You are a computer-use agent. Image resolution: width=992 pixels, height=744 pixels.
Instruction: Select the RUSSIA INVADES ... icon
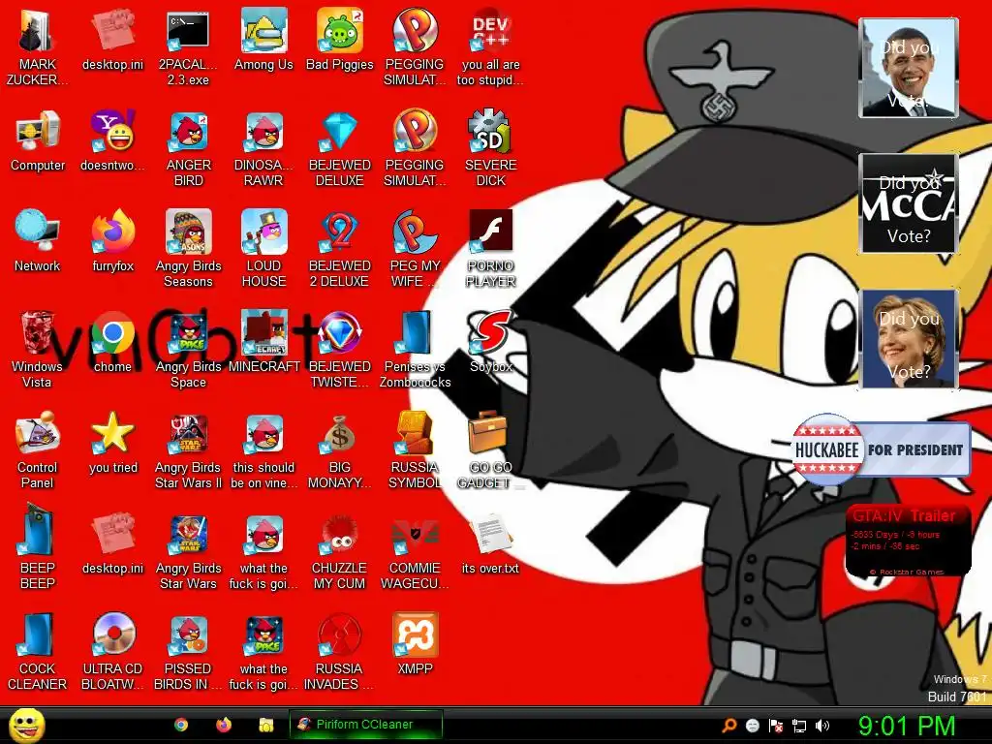340,651
